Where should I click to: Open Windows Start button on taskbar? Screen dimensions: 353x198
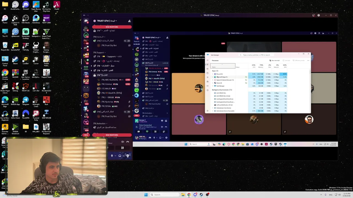tap(146, 195)
